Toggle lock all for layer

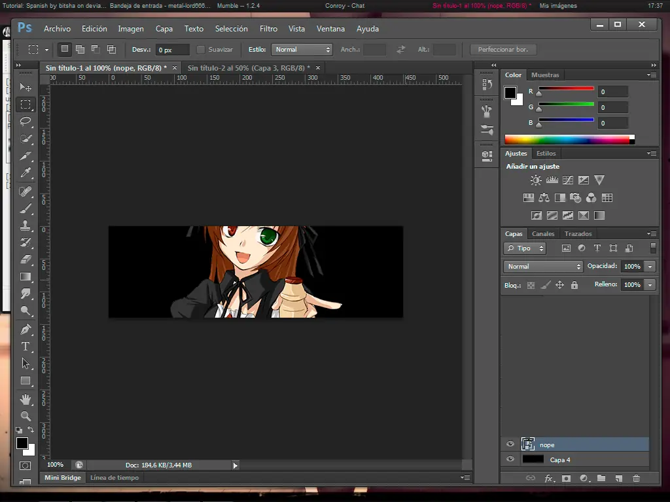pyautogui.click(x=574, y=285)
